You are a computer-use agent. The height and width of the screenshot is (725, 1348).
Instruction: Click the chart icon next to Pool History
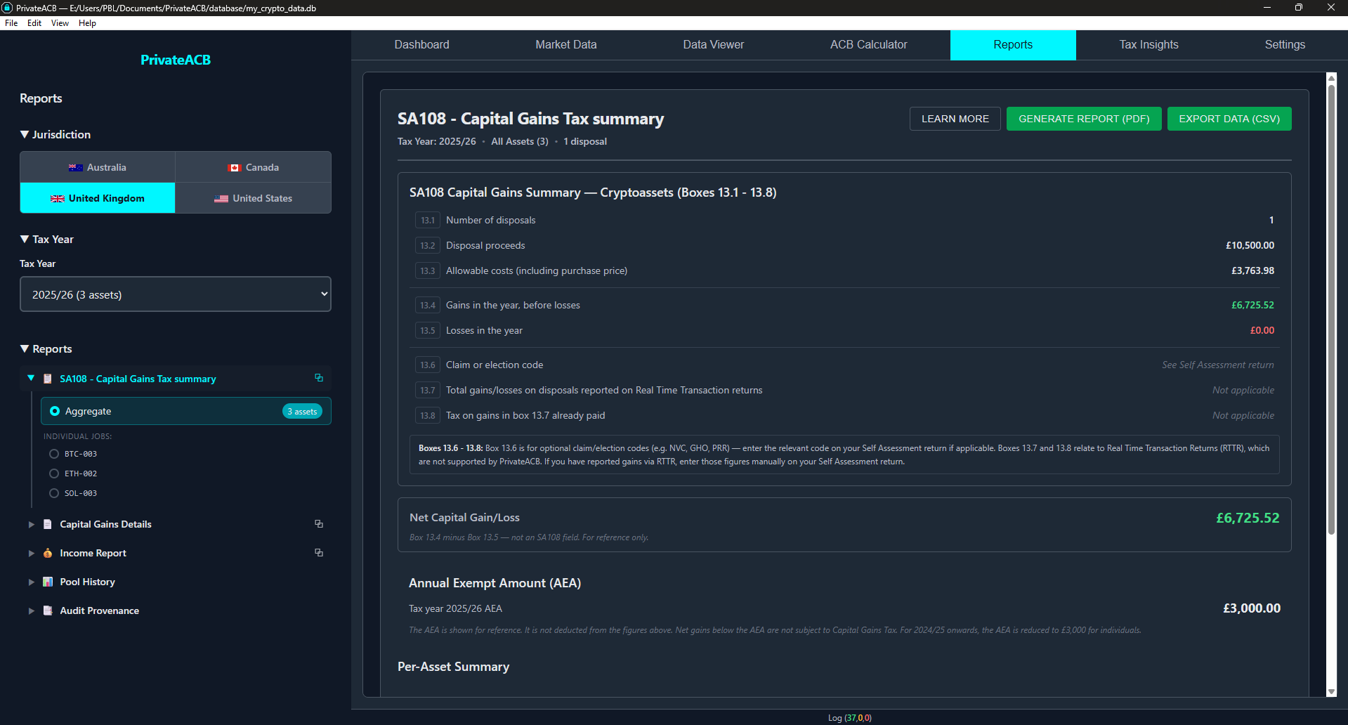point(48,582)
